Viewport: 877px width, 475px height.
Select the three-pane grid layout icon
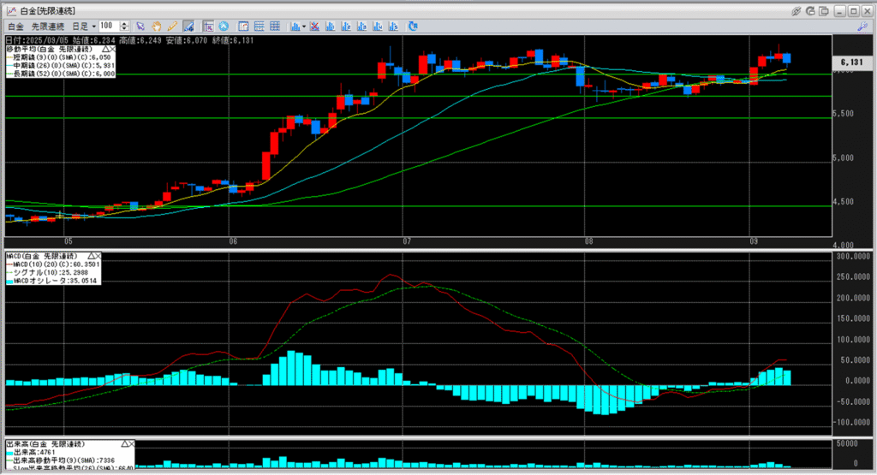[275, 27]
